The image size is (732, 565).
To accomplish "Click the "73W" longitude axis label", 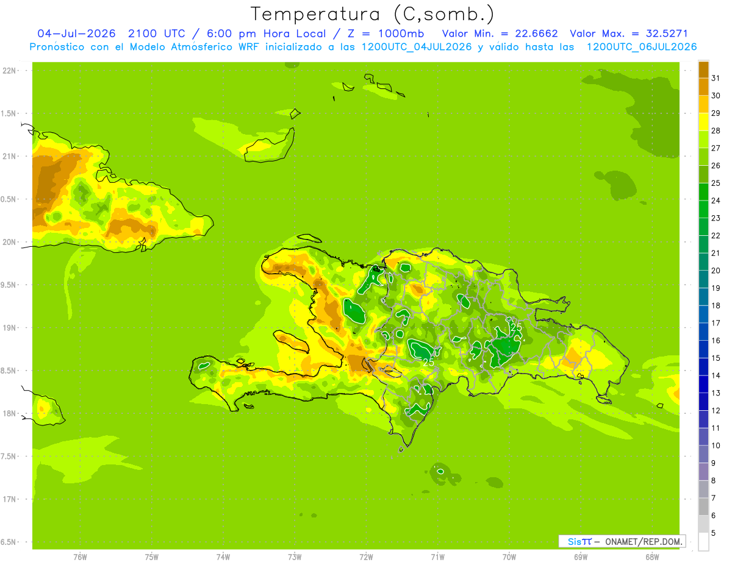I will [294, 556].
